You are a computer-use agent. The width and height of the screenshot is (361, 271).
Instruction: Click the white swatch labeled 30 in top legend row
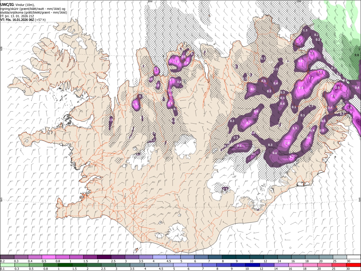click(354, 257)
